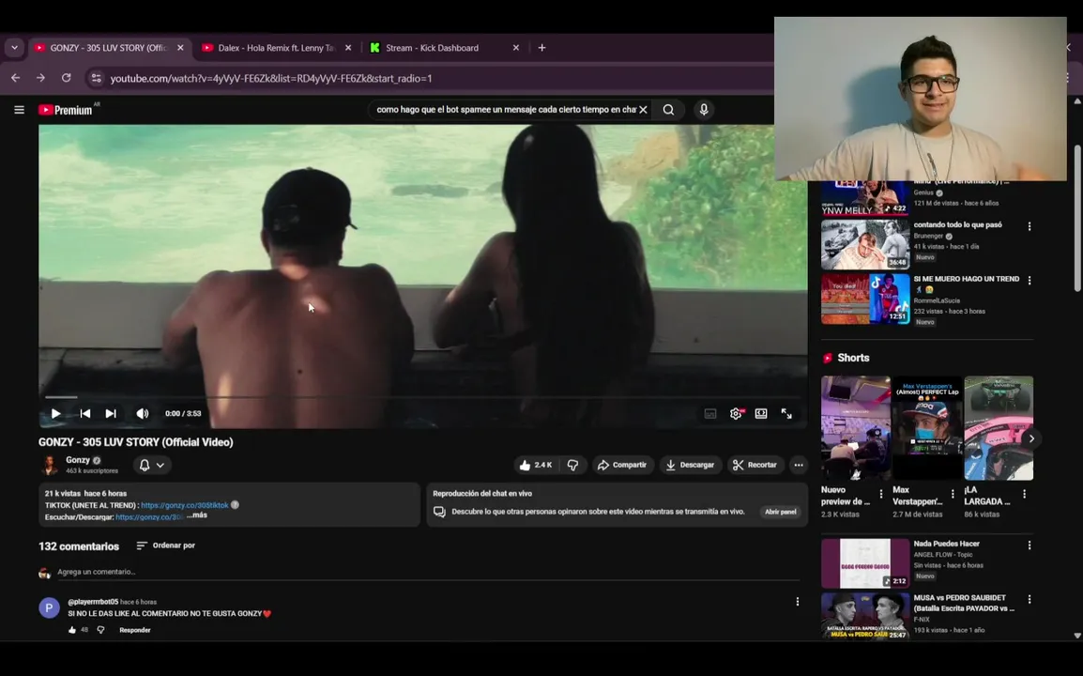
Task: Open gonzy.co/305tiktok link
Action: [185, 505]
